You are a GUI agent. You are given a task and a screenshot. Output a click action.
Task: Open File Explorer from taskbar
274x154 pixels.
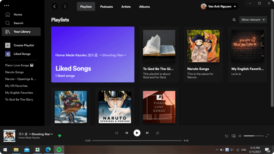coord(16,150)
